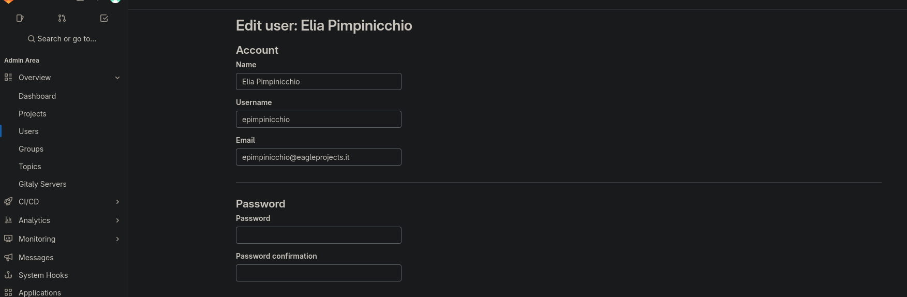
Task: Click the Messages megaphone icon
Action: 8,258
